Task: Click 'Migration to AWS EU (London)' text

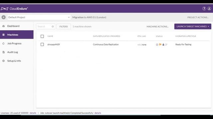Action: pos(89,17)
